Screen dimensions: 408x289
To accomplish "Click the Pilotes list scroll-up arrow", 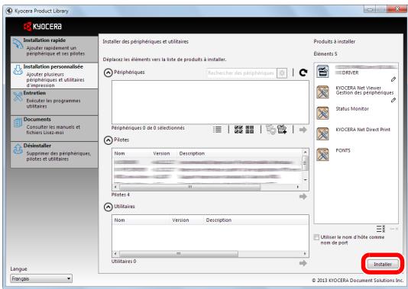I will [305, 153].
